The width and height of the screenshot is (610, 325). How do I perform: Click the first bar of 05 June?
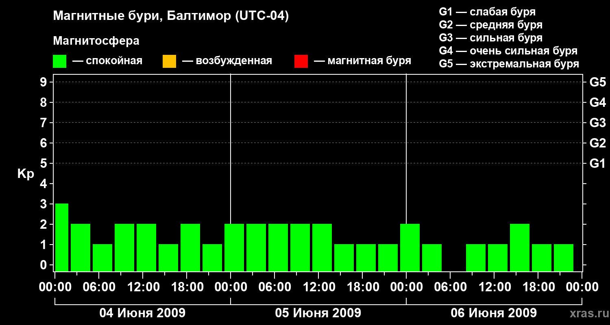234,247
